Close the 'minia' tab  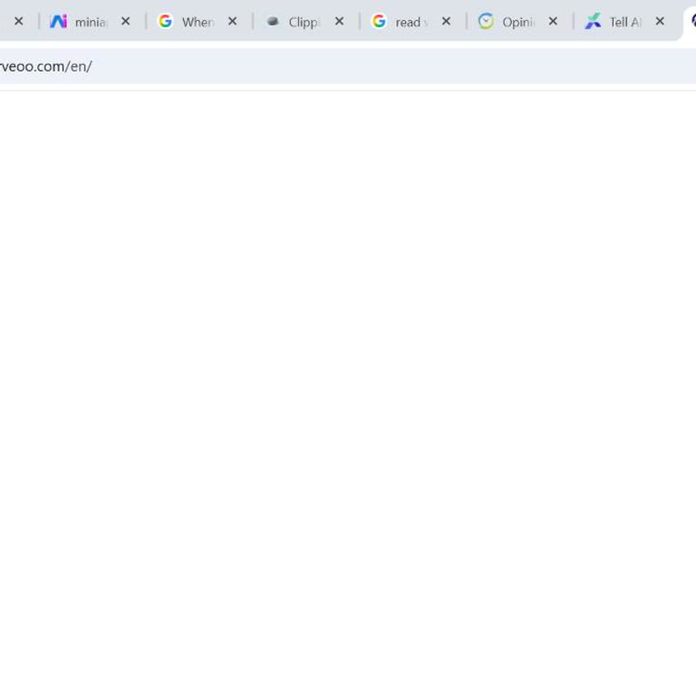point(126,22)
